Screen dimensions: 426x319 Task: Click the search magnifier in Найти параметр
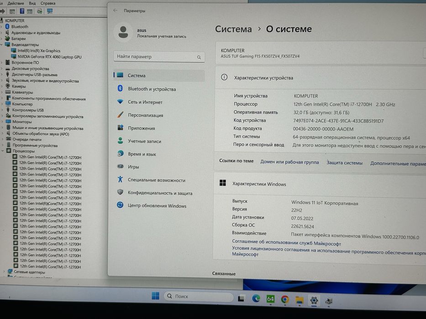(199, 57)
